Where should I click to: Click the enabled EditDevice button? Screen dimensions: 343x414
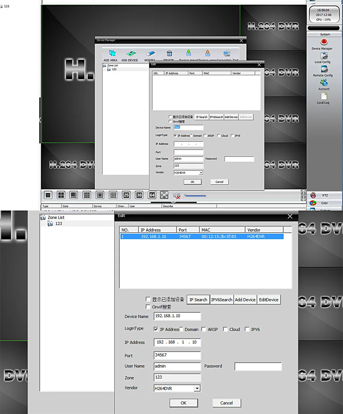coord(269,300)
